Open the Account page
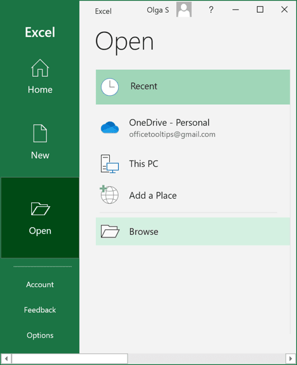This screenshot has width=297, height=365. [40, 284]
